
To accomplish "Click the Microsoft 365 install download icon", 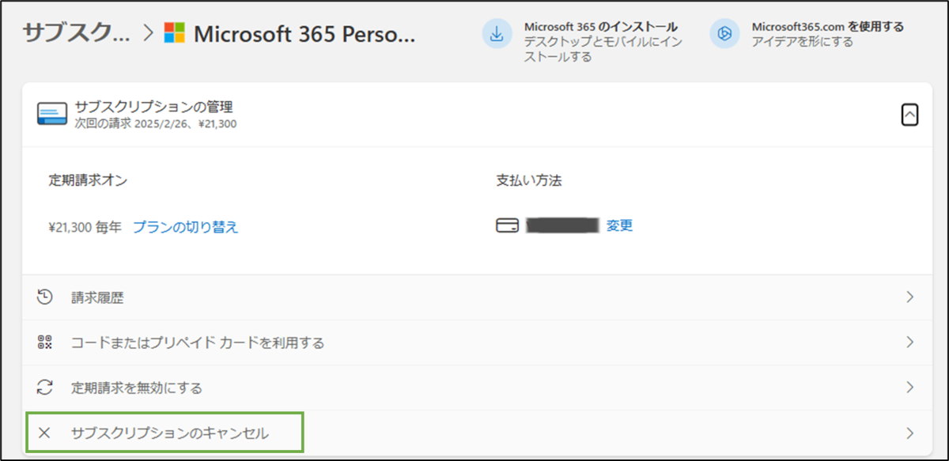I will [497, 33].
